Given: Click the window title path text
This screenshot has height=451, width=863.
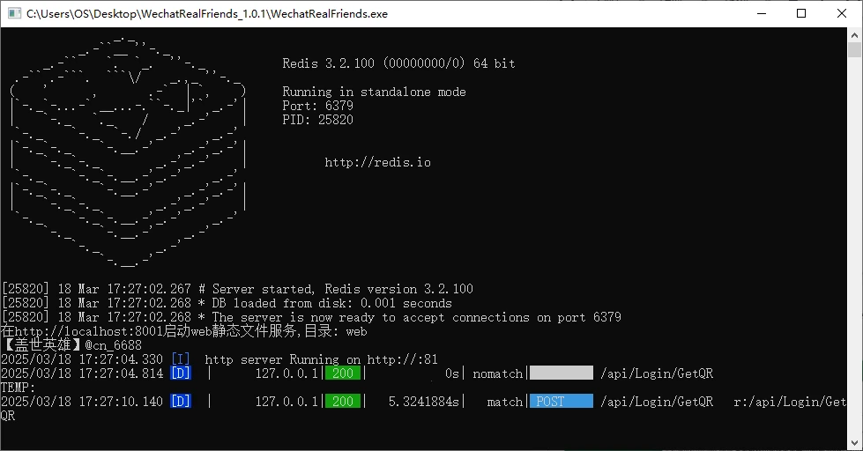Looking at the screenshot, I should 207,14.
